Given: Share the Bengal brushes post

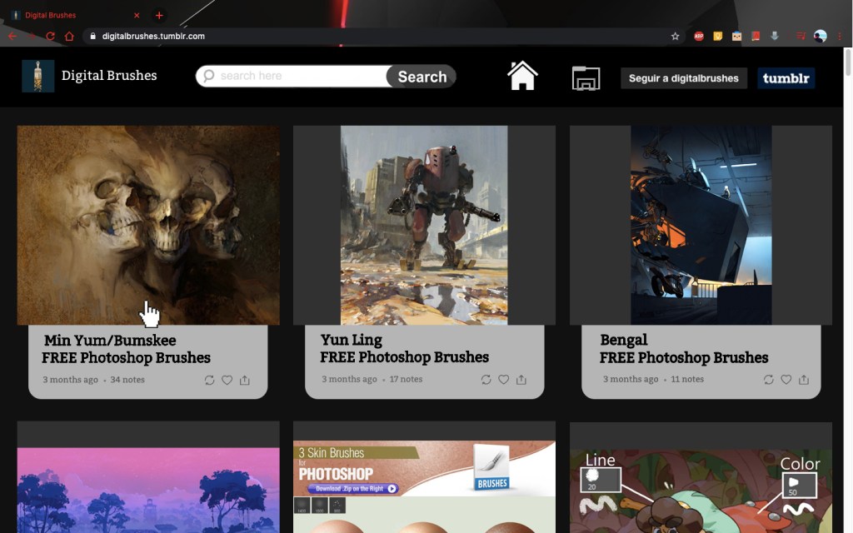Looking at the screenshot, I should pos(803,380).
